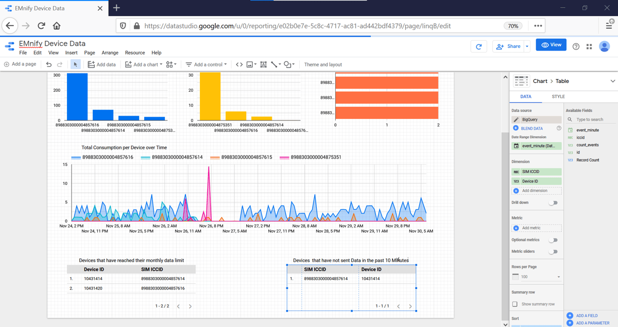618x327 pixels.
Task: Reload the browser page
Action: (41, 26)
